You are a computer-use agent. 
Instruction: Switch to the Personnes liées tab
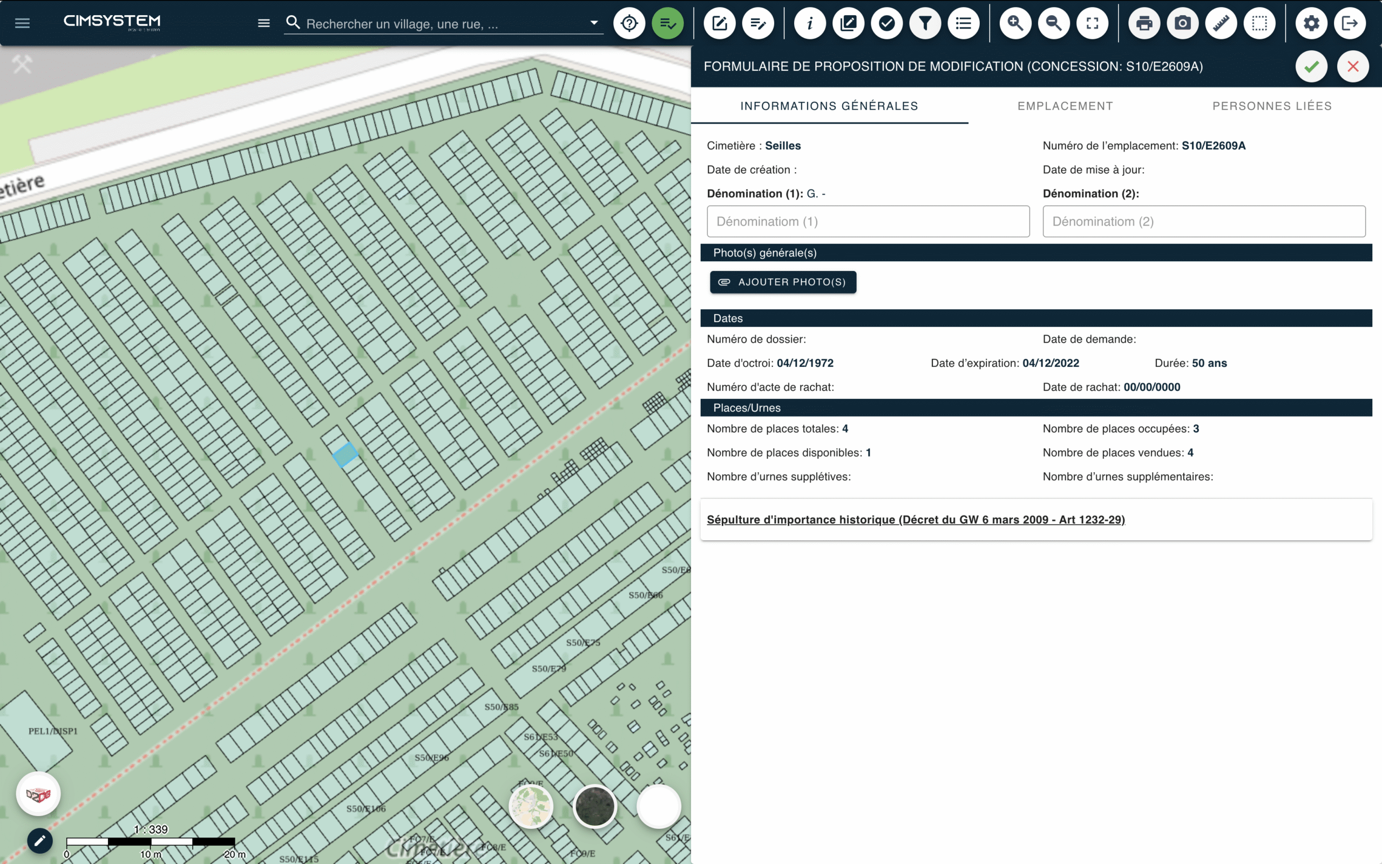(1272, 106)
